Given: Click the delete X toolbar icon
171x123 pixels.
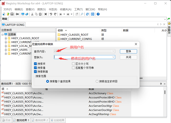Looking at the screenshot, I should 46,14.
